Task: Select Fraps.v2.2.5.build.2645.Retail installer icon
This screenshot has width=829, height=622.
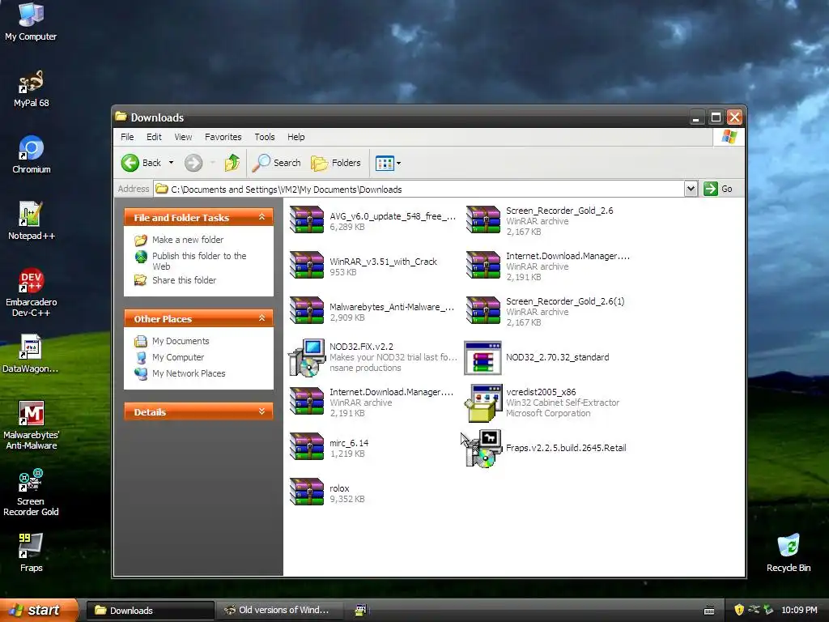Action: [x=483, y=449]
